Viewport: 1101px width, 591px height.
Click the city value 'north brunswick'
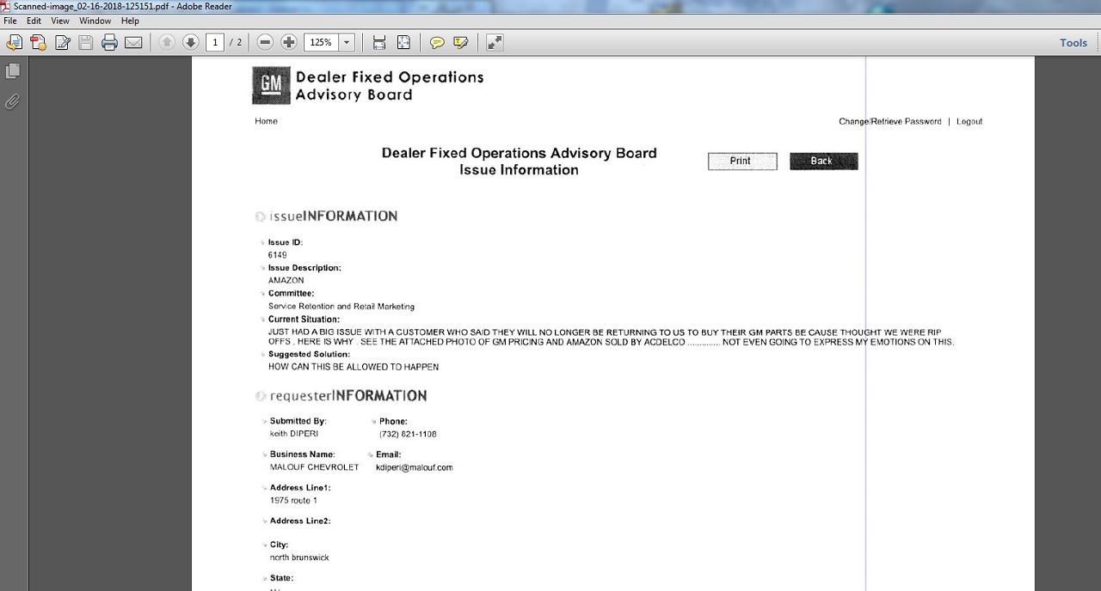point(299,557)
